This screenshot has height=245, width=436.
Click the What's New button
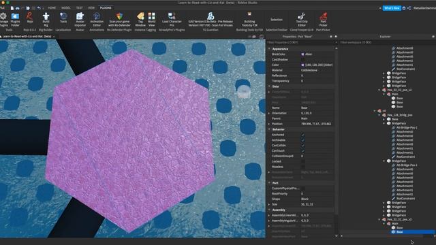(x=392, y=8)
